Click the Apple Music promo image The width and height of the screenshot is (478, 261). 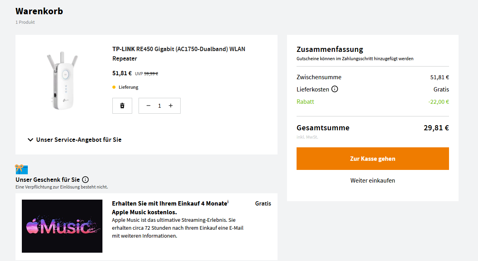62,226
